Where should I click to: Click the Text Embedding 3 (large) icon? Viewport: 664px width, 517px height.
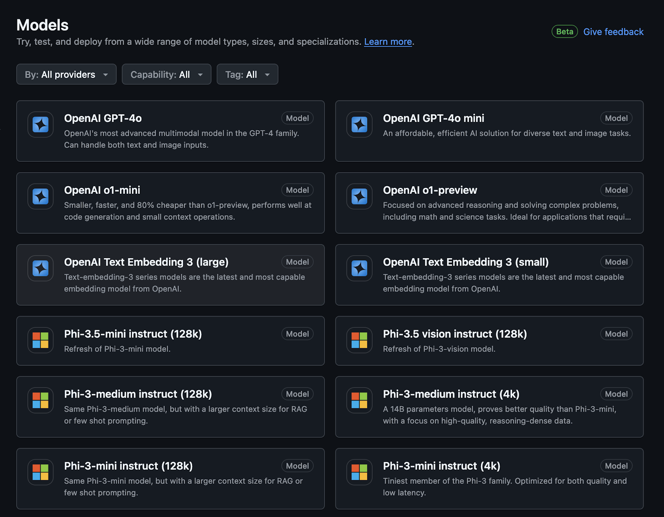coord(41,268)
